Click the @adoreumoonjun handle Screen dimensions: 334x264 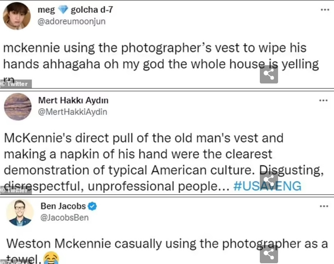click(x=71, y=22)
